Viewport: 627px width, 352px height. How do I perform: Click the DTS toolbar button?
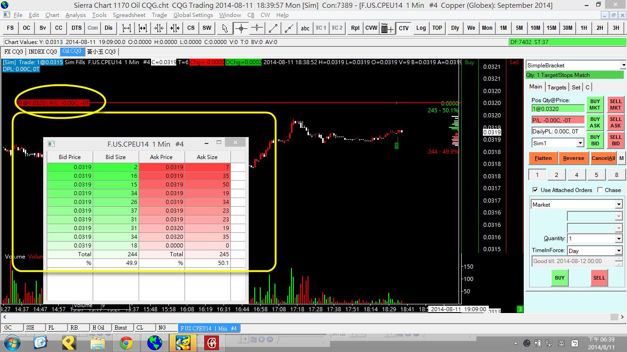77,28
